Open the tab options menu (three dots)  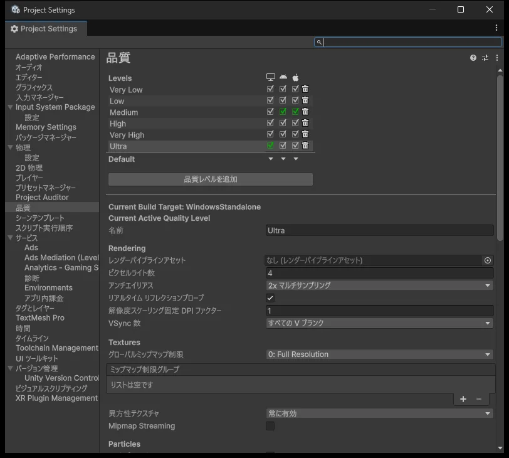point(496,28)
